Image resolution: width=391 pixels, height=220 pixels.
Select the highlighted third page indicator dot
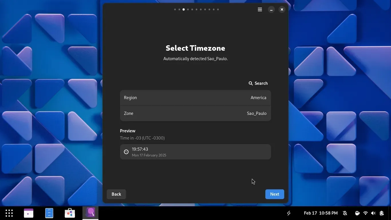183,9
